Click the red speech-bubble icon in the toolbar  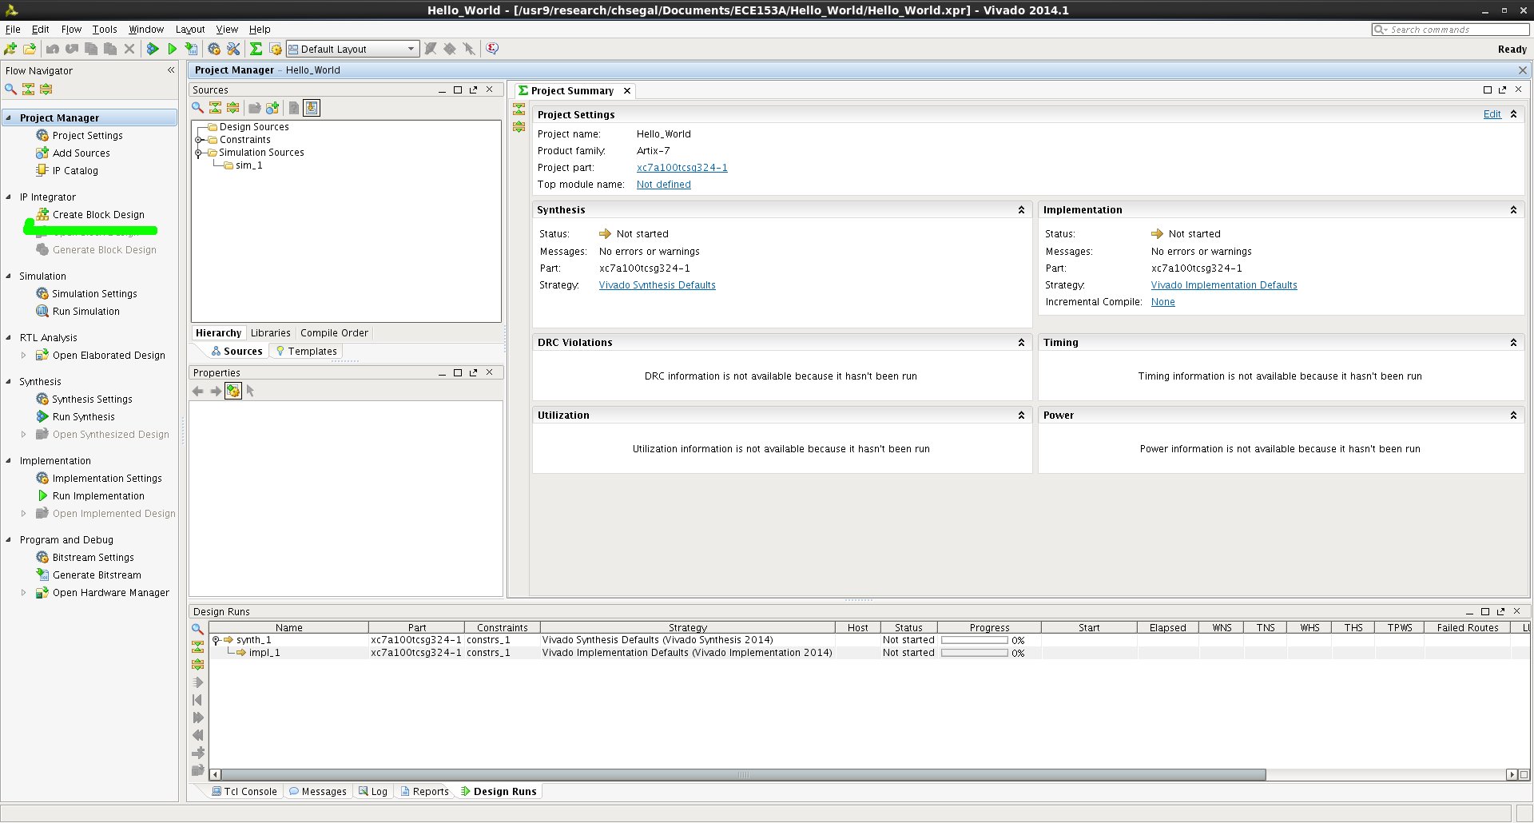492,49
